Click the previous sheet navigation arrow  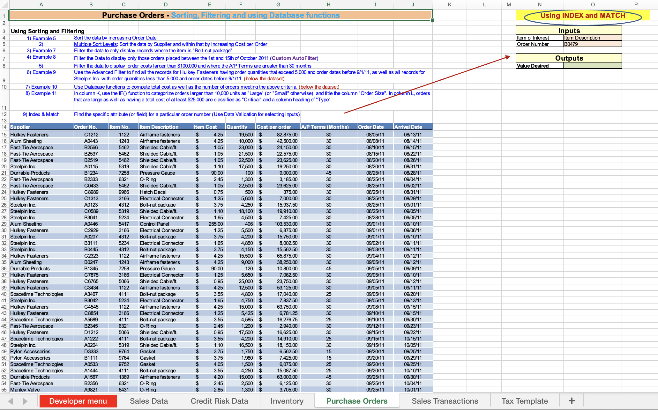point(11,401)
